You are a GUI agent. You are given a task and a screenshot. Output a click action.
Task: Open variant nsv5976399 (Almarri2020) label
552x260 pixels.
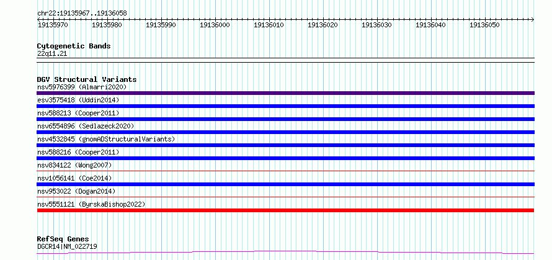[x=82, y=87]
